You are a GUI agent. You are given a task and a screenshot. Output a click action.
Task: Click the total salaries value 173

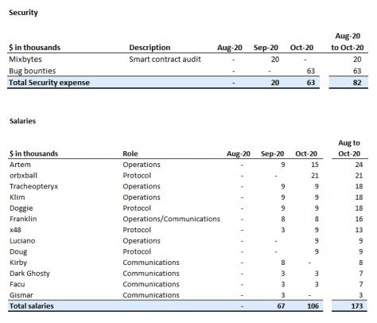tap(357, 306)
